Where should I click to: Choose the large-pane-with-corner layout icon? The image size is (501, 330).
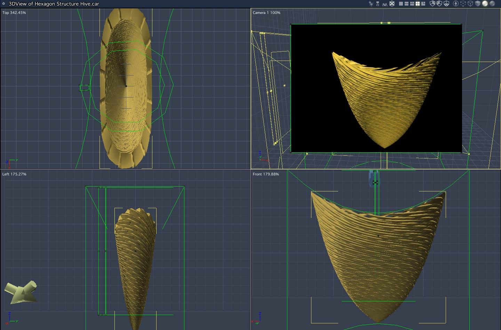[423, 4]
